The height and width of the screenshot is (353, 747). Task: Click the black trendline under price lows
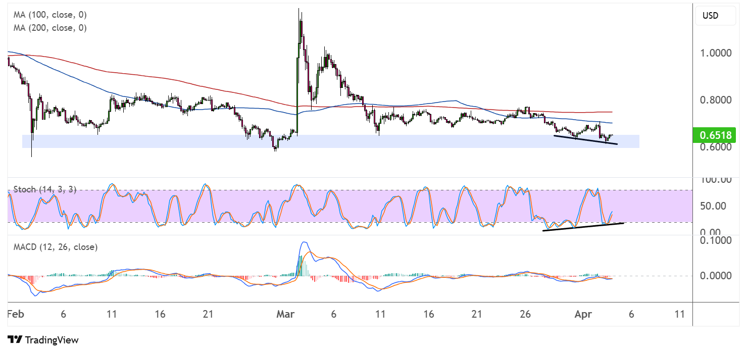[585, 140]
